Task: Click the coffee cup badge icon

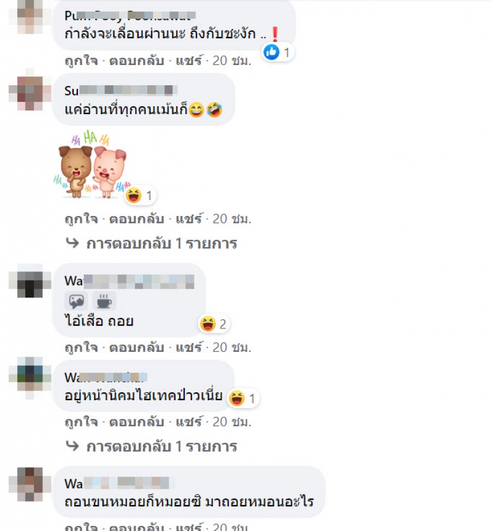Action: 104,301
